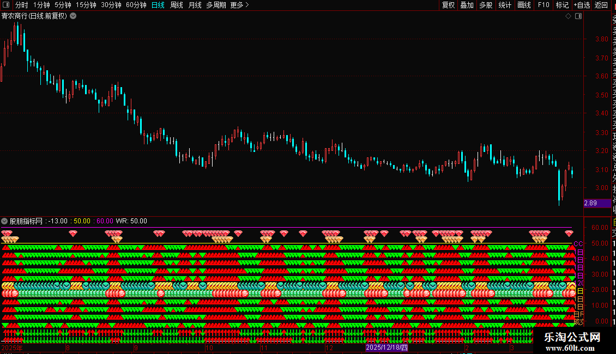The image size is (616, 354).
Task: Select the 1分钟 period
Action: (41, 5)
